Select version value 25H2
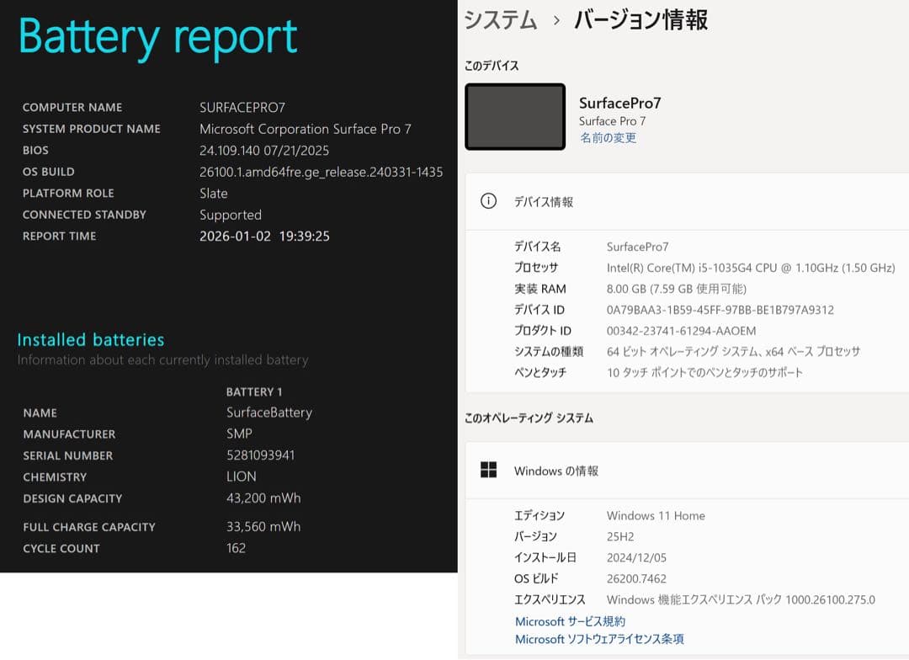Viewport: 909px width, 660px height. pos(620,536)
